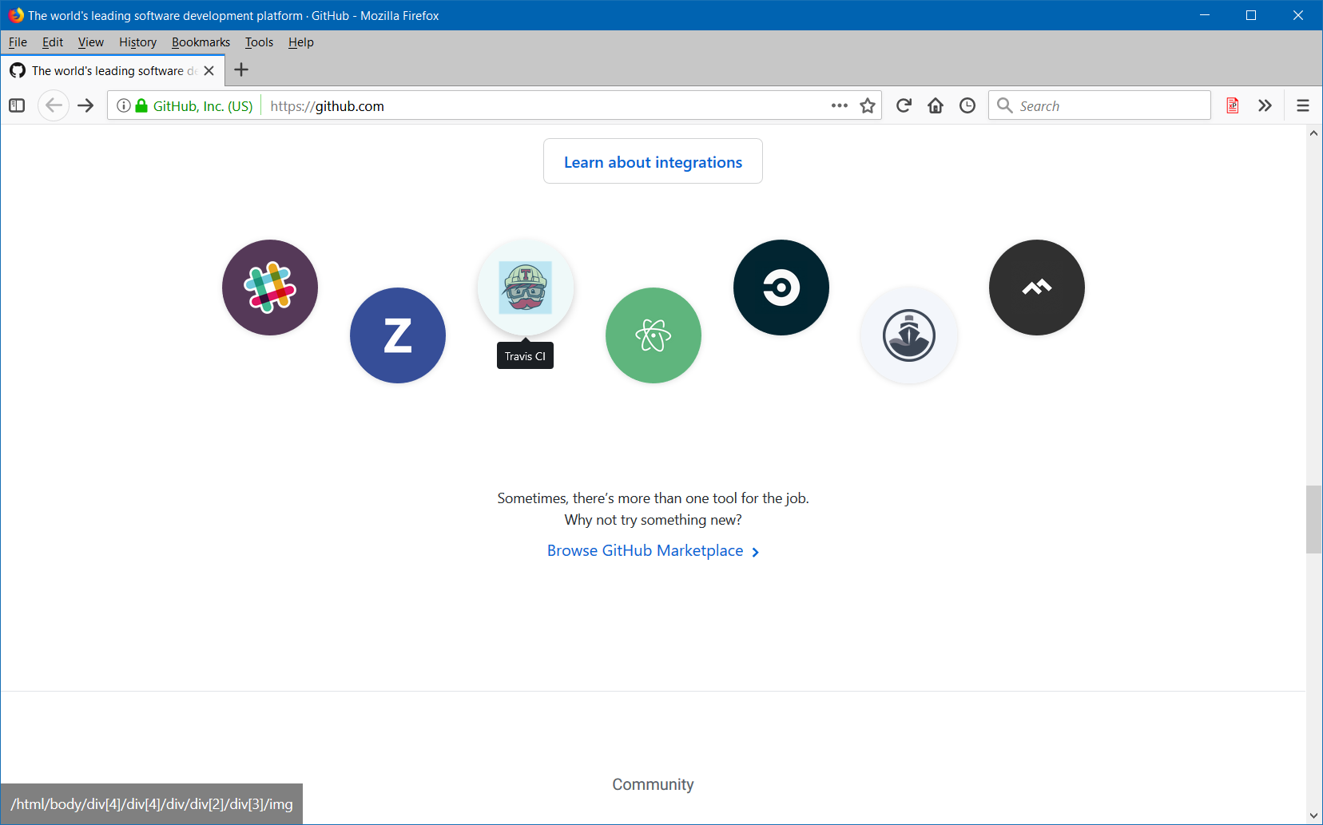The width and height of the screenshot is (1323, 825).
Task: Open the View menu
Action: (91, 42)
